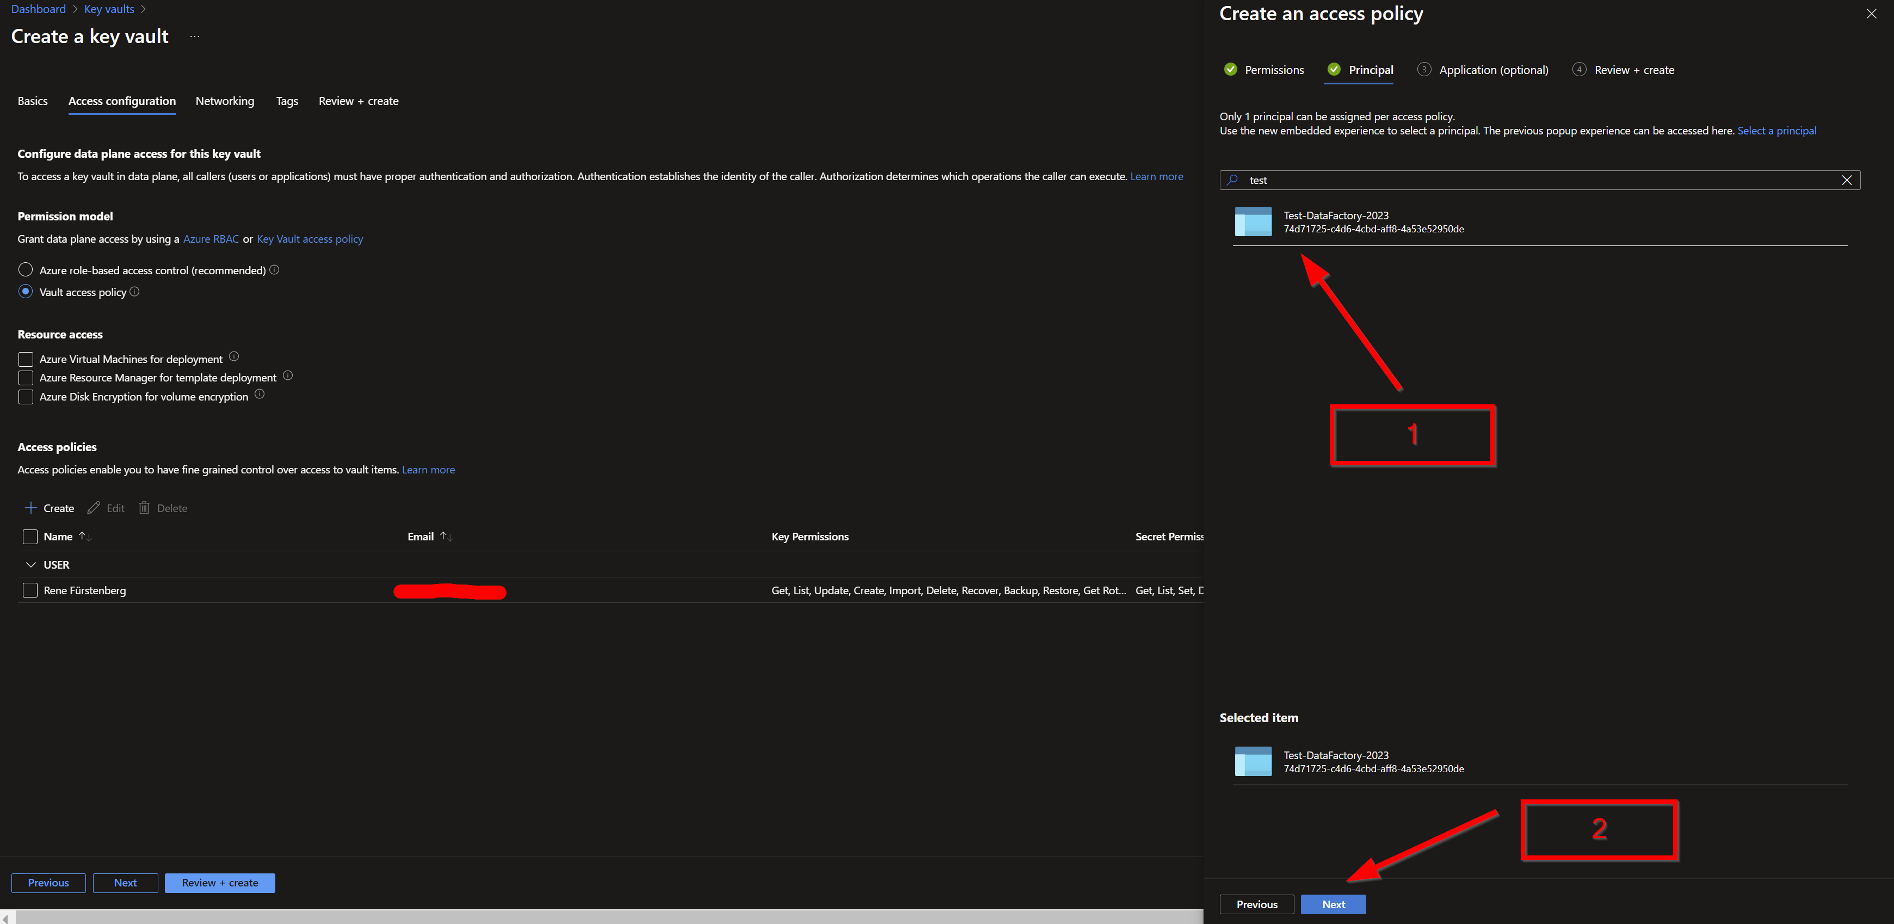This screenshot has height=924, width=1894.
Task: Click the trash Delete icon in access policies
Action: click(x=144, y=508)
